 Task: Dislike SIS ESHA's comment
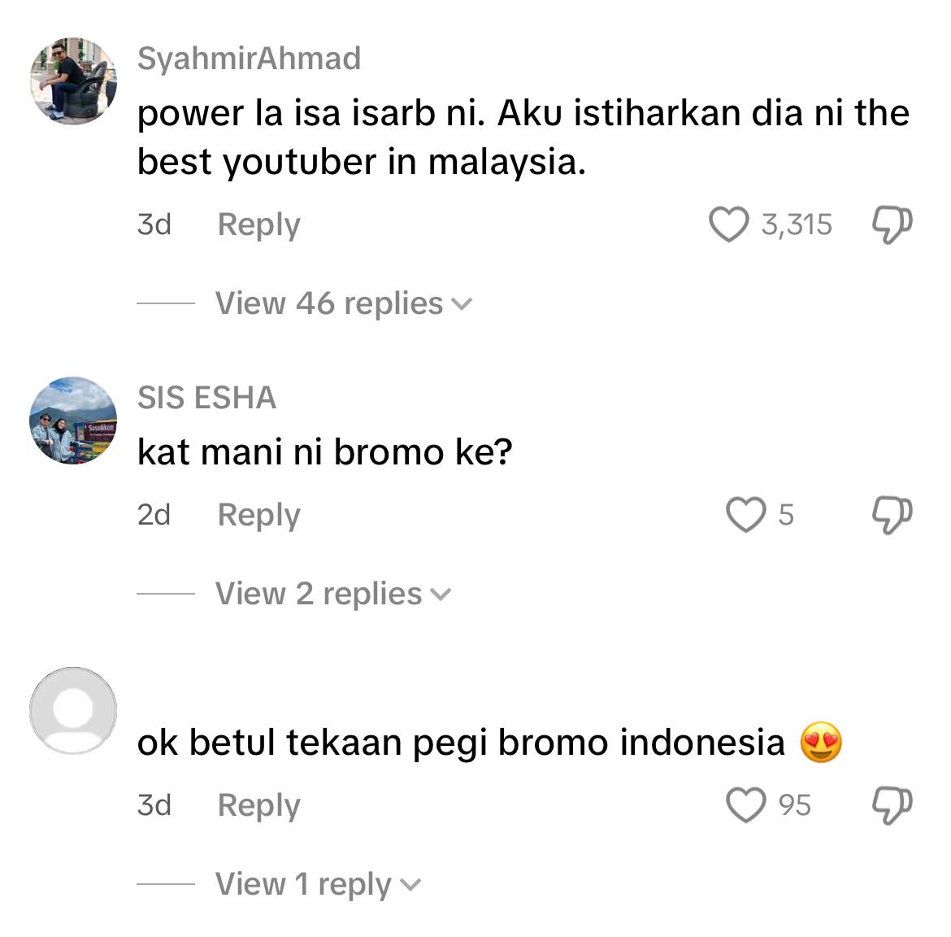(x=892, y=515)
